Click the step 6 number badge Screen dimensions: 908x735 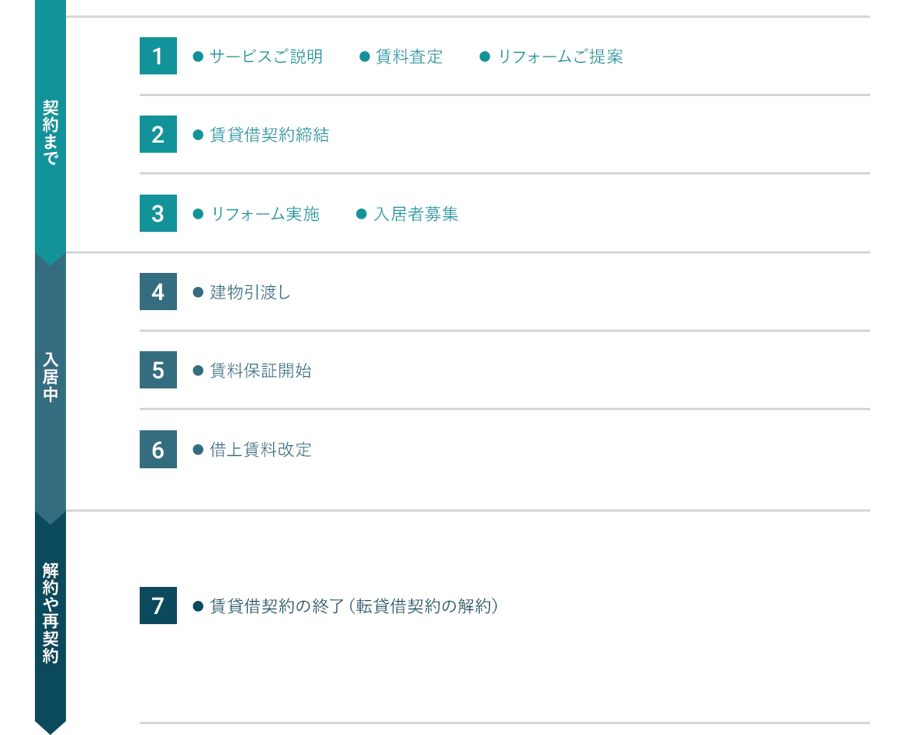coord(158,449)
